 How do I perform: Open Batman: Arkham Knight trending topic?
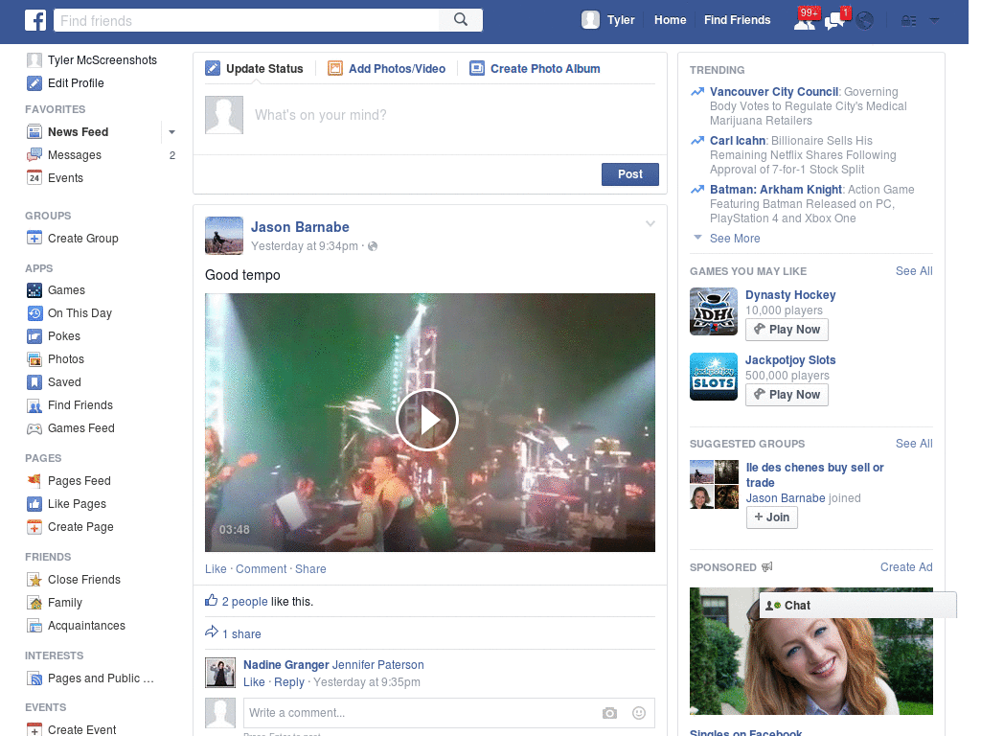[776, 190]
